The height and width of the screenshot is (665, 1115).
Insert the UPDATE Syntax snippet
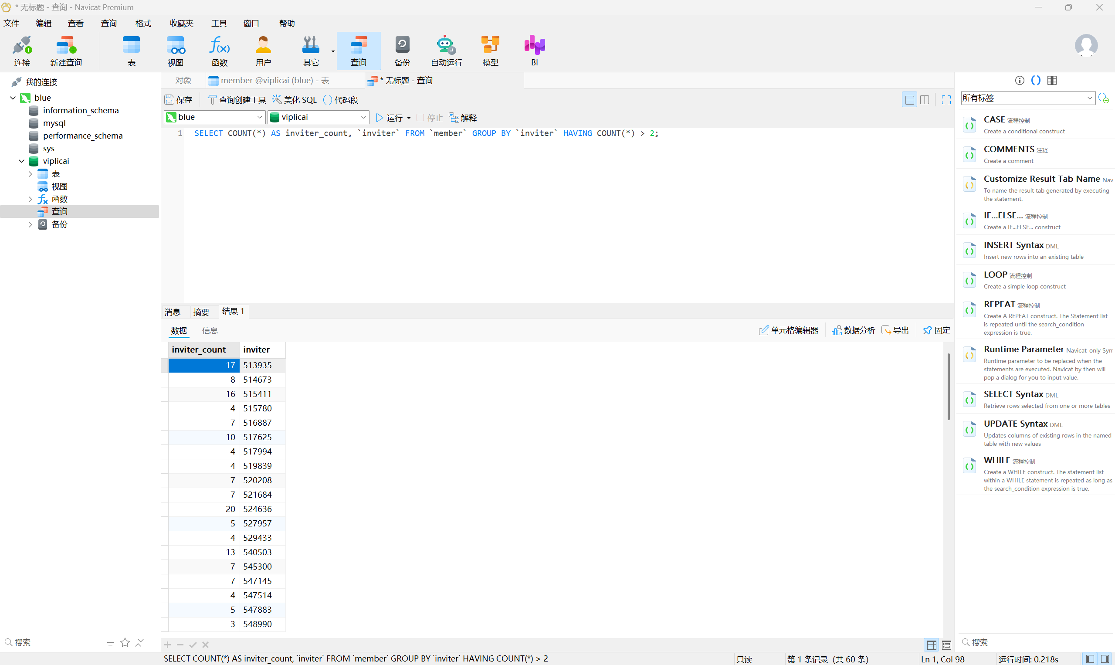coord(1036,432)
